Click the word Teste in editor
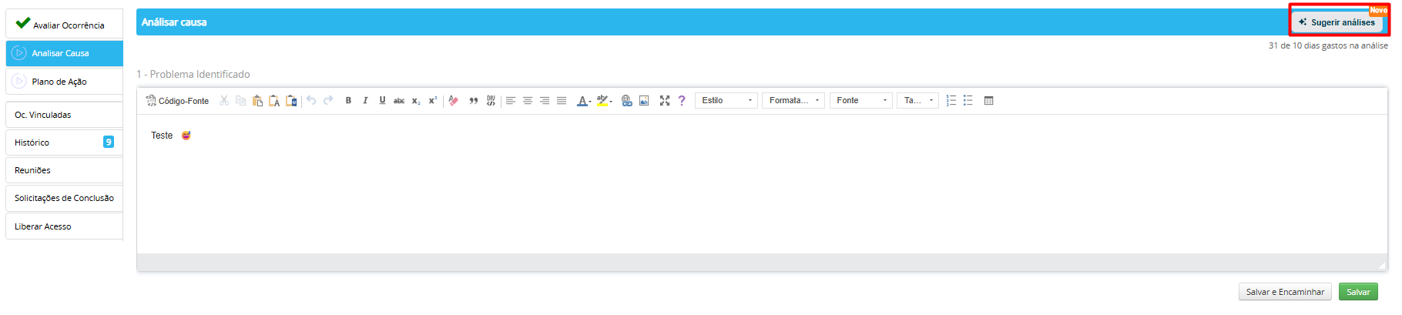Viewport: 1402px width, 315px height. point(162,136)
